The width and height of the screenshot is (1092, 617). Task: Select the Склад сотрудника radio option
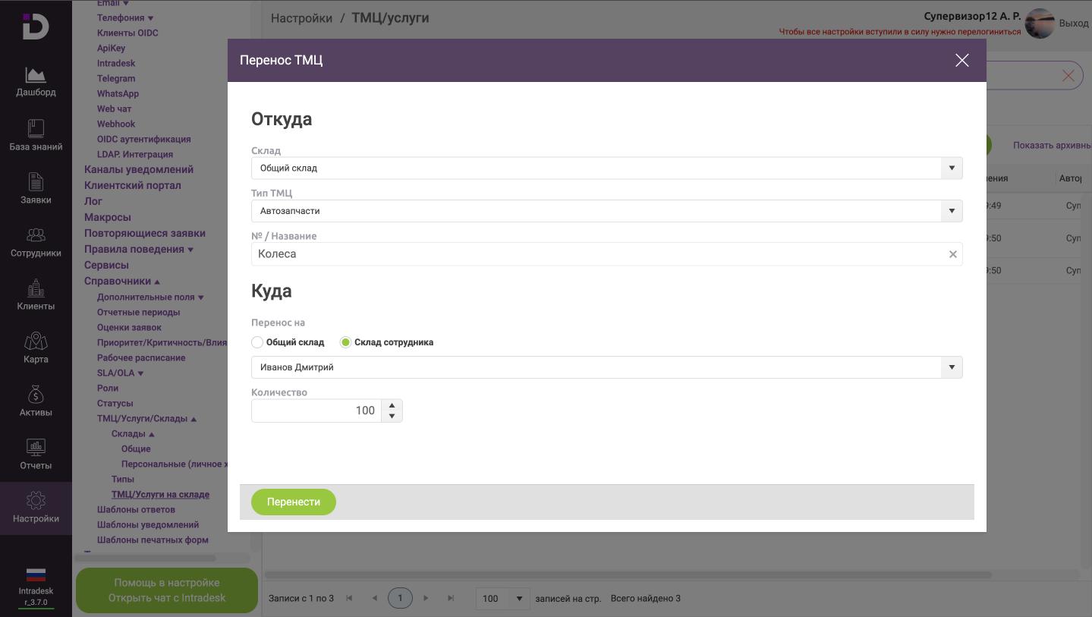click(x=345, y=342)
